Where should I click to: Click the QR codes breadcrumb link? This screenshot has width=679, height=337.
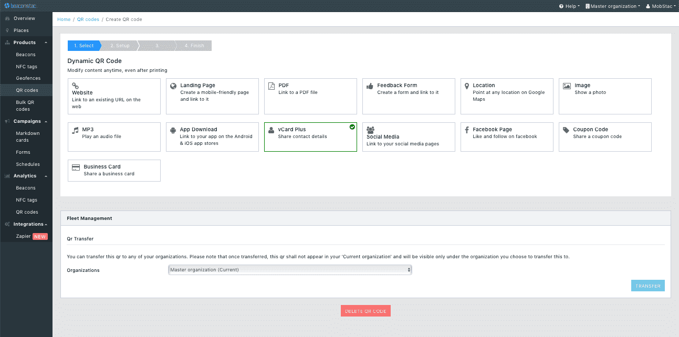point(88,19)
